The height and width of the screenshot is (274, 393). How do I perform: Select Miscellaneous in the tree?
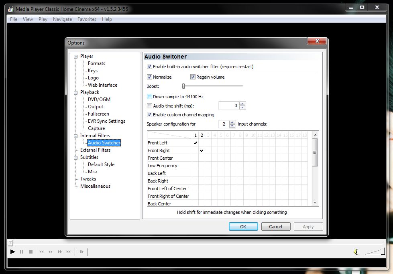tap(95, 186)
